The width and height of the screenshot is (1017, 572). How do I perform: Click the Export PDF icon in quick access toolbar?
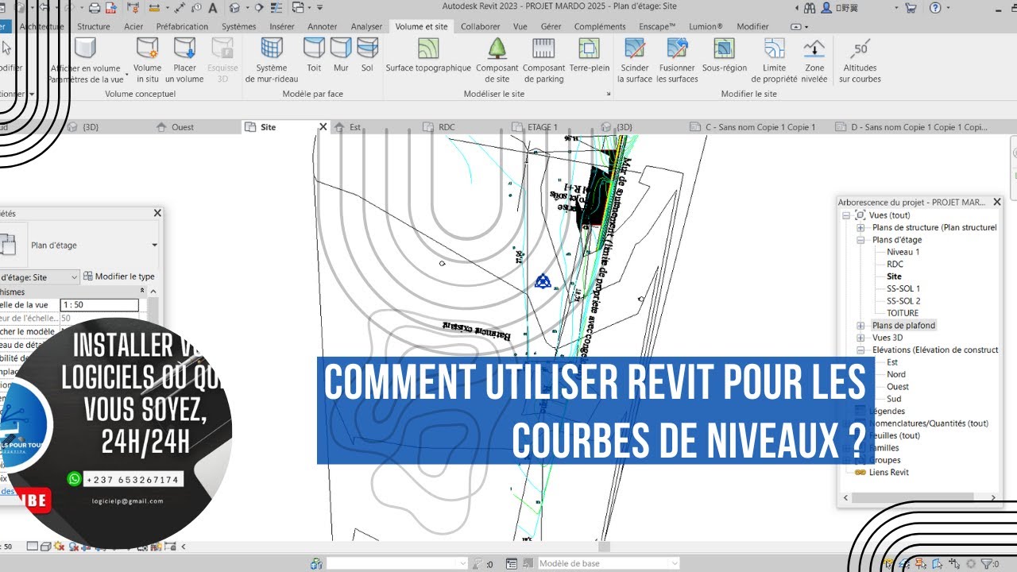point(113,8)
